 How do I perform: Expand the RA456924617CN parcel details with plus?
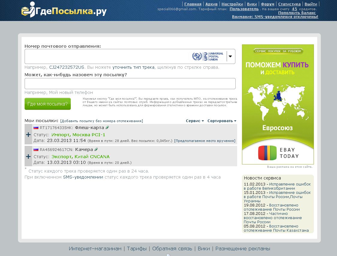[28, 156]
